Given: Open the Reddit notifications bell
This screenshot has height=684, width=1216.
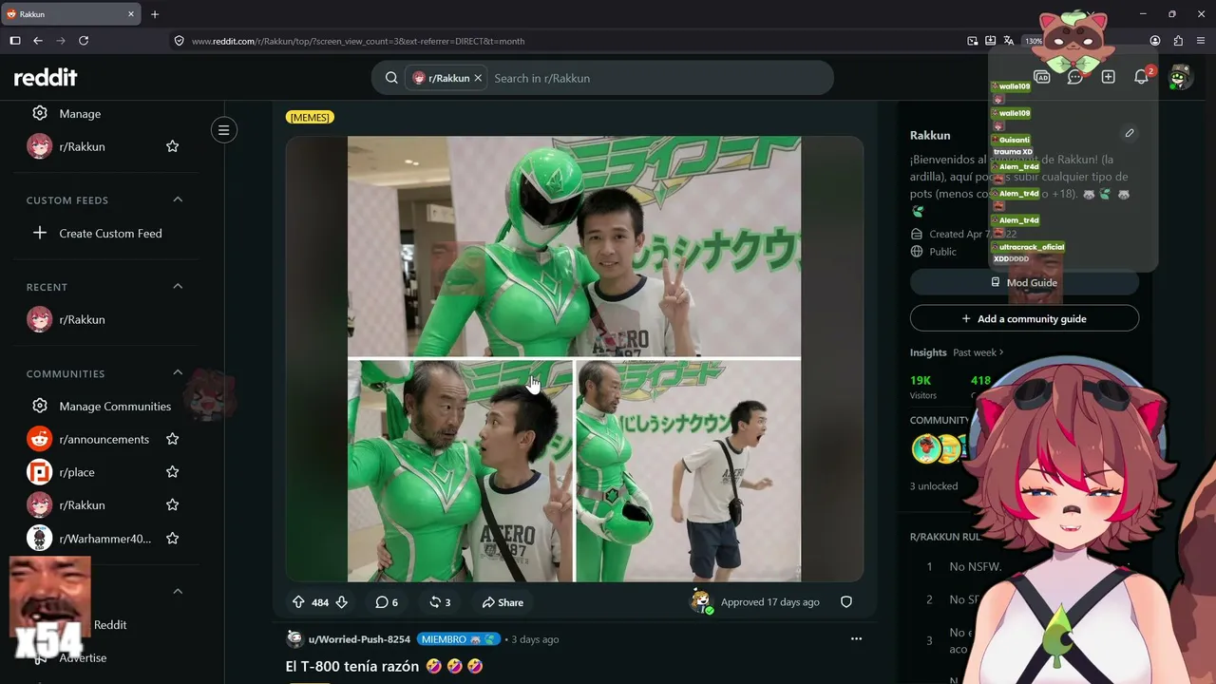Looking at the screenshot, I should tap(1142, 77).
